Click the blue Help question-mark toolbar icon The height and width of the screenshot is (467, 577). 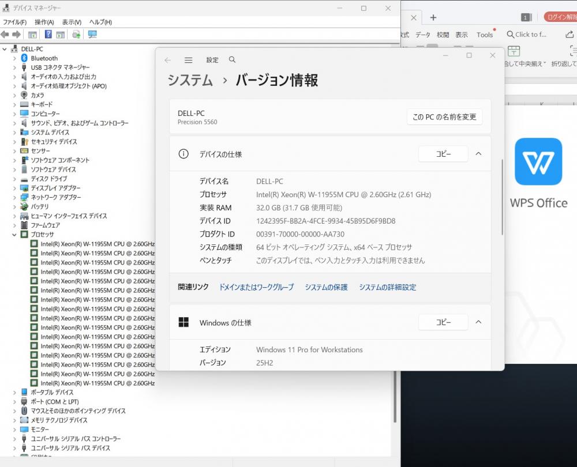(x=48, y=35)
